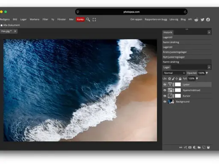Open Photopea Twitter page icon
The image size is (219, 164).
[x=202, y=20]
